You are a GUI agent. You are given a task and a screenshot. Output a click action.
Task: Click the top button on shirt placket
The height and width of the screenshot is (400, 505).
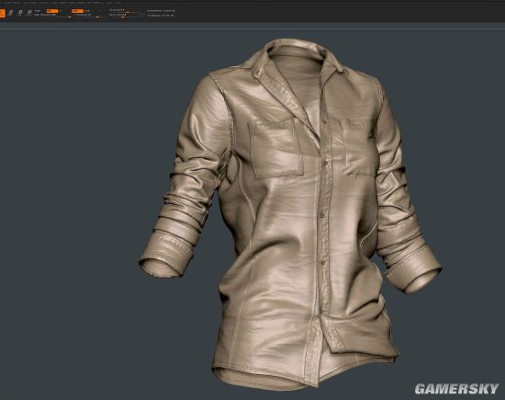pyautogui.click(x=325, y=162)
